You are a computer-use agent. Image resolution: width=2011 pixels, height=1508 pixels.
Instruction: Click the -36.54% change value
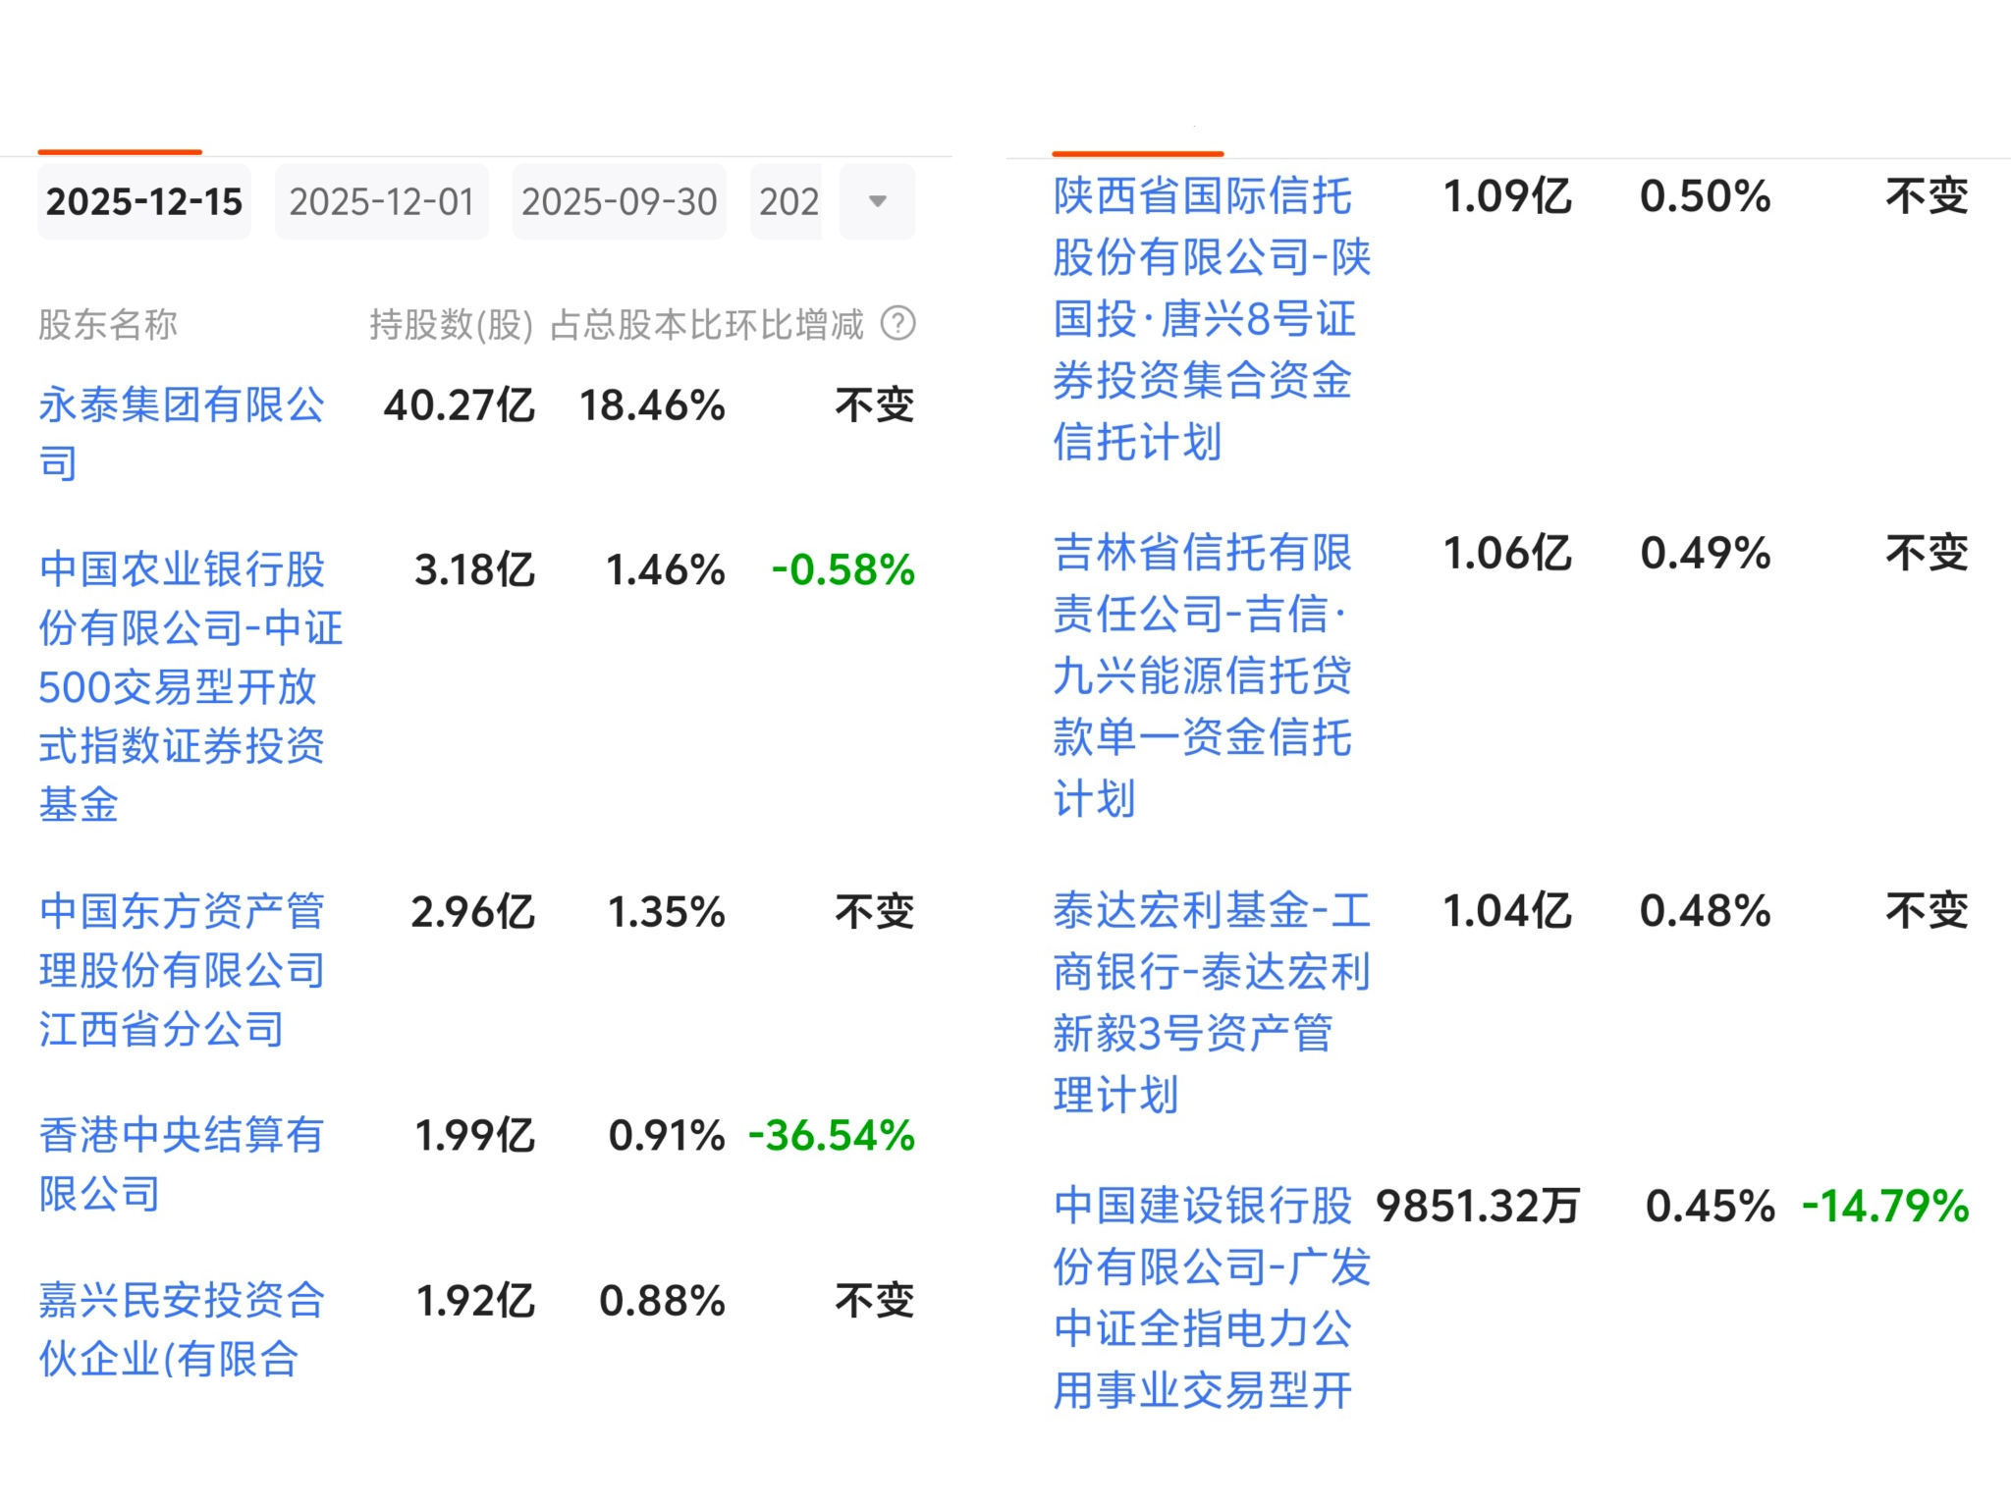click(x=832, y=1136)
